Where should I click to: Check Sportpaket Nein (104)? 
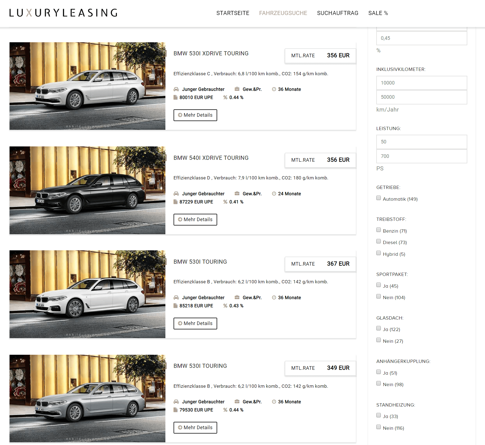[378, 296]
